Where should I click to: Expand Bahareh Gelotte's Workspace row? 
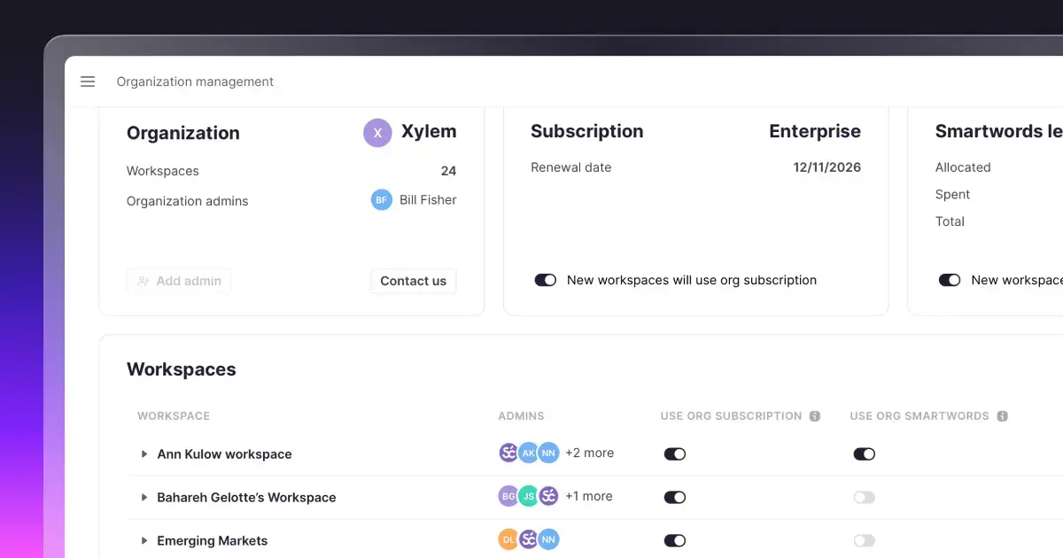click(x=144, y=497)
